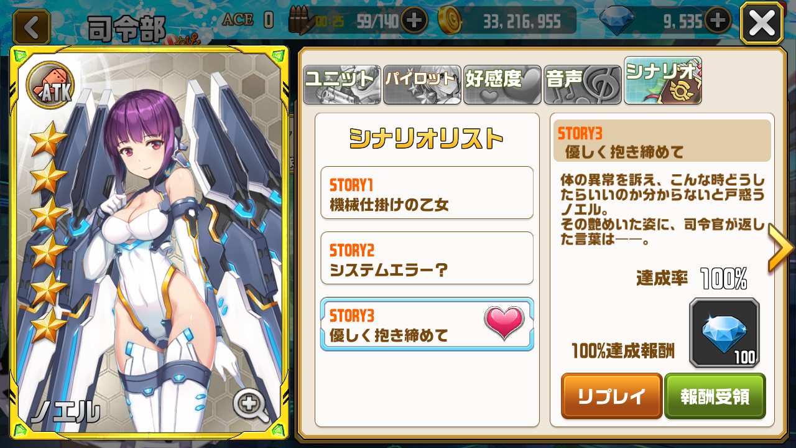Open the 音声 tab

pos(583,85)
